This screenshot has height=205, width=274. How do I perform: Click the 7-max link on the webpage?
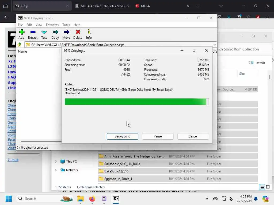[x=13, y=160]
